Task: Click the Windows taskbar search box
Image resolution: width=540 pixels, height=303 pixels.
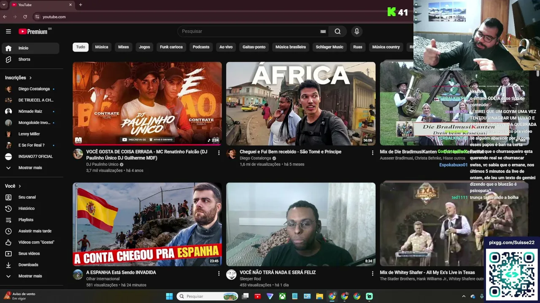Action: [x=208, y=296]
